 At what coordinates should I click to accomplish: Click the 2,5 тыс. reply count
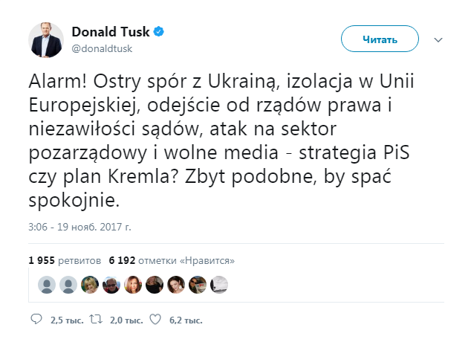click(x=67, y=320)
